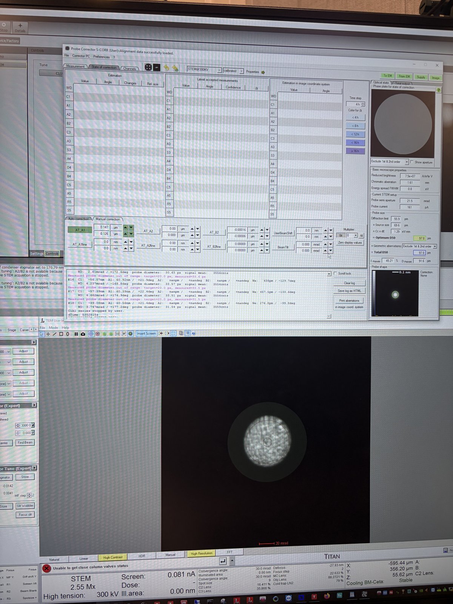Viewport: 453px width, 604px height.
Task: Click the red wheel diffraction icon
Action: tap(97, 334)
